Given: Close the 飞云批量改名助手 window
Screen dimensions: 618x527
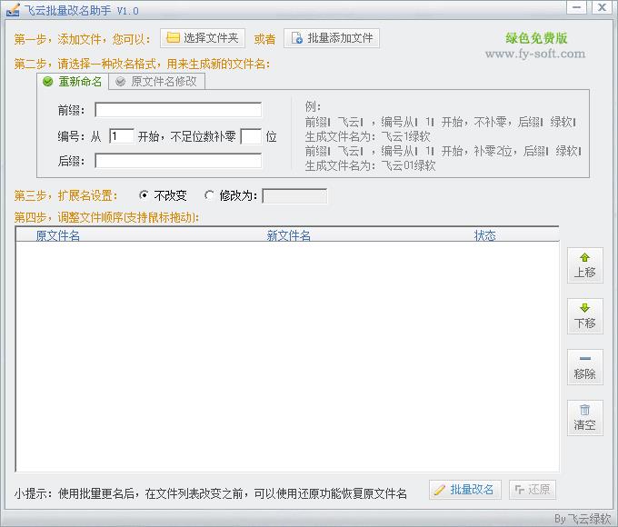Looking at the screenshot, I should tap(602, 7).
